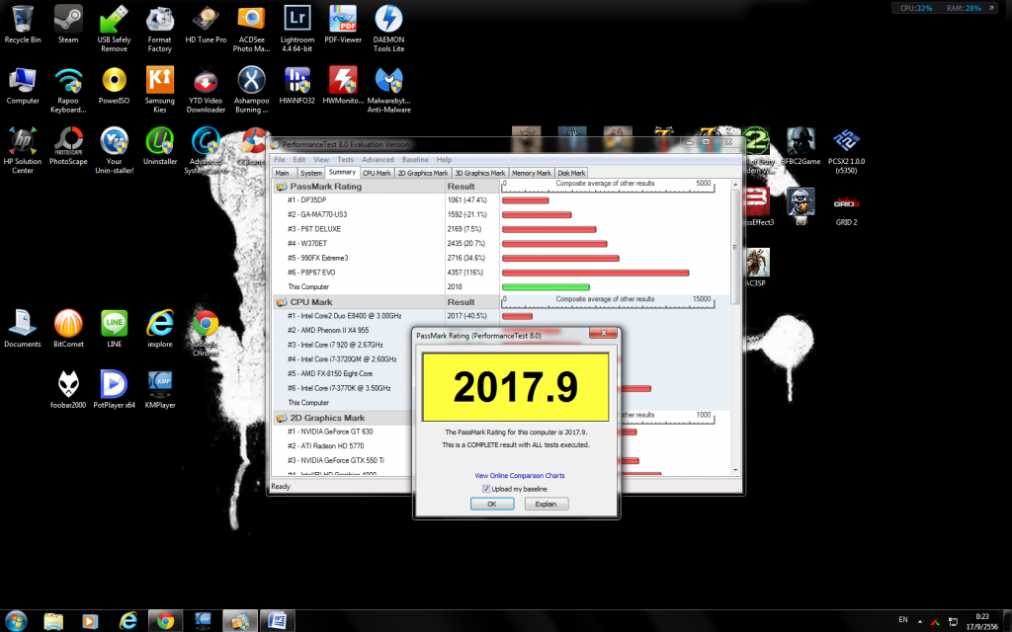Image resolution: width=1012 pixels, height=632 pixels.
Task: Follow the View Online Comparison Charts link
Action: point(520,475)
